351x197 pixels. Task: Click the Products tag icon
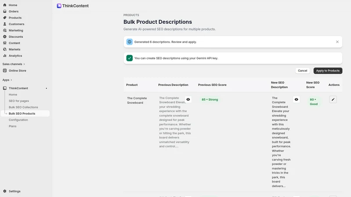click(x=5, y=18)
